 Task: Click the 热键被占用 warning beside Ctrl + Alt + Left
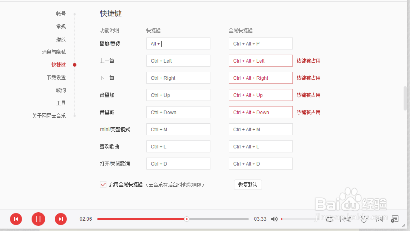pos(308,61)
